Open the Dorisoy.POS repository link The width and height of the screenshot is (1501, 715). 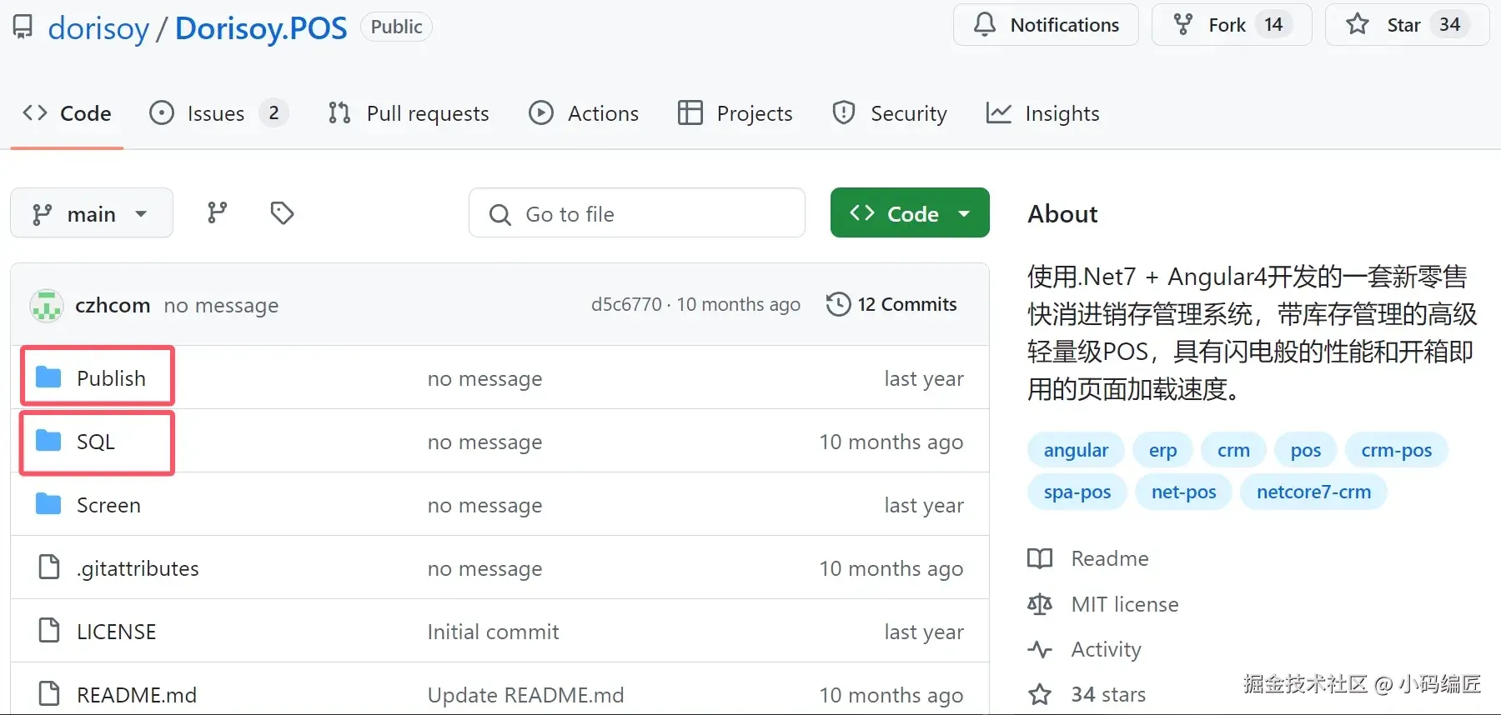[261, 28]
